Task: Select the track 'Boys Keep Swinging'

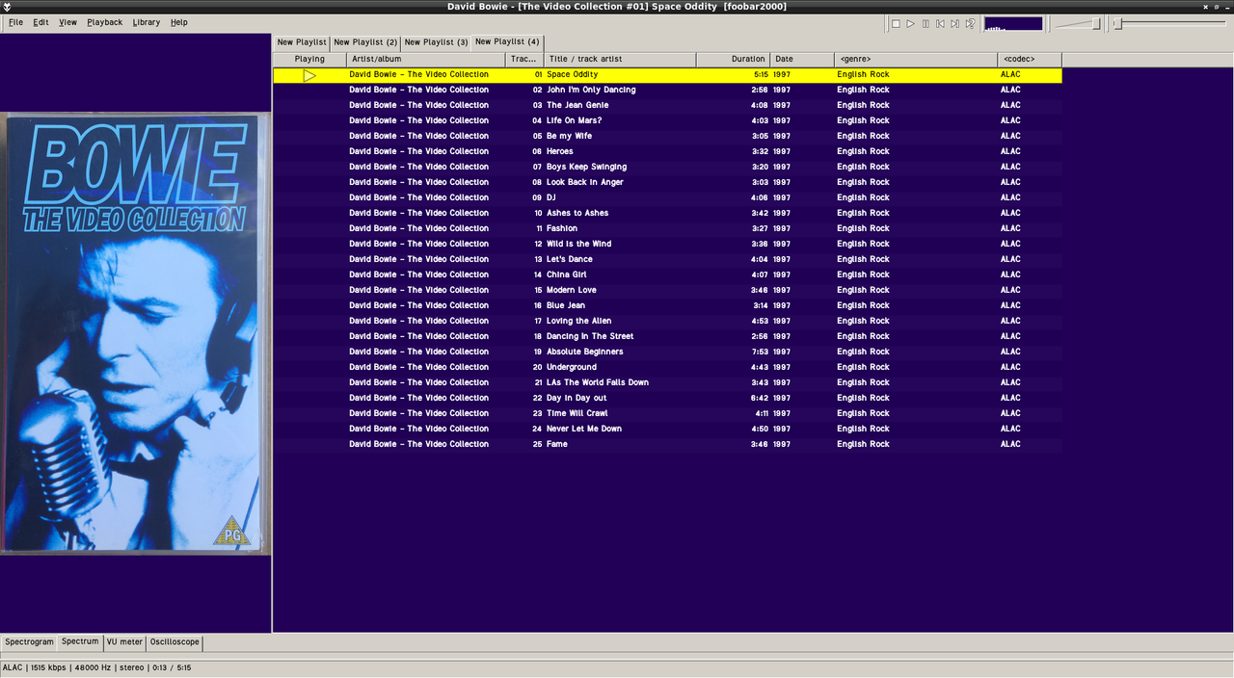Action: tap(667, 167)
